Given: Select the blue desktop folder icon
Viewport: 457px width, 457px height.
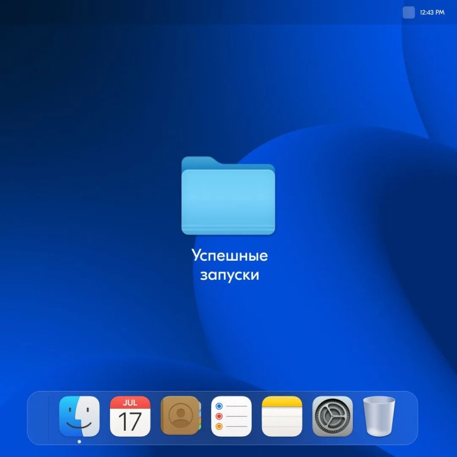Looking at the screenshot, I should pyautogui.click(x=228, y=196).
